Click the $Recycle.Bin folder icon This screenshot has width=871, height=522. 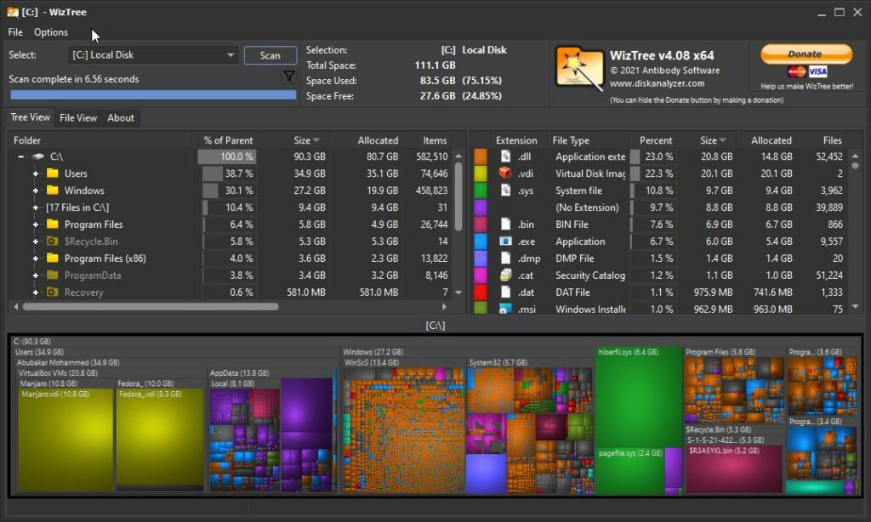pos(51,241)
